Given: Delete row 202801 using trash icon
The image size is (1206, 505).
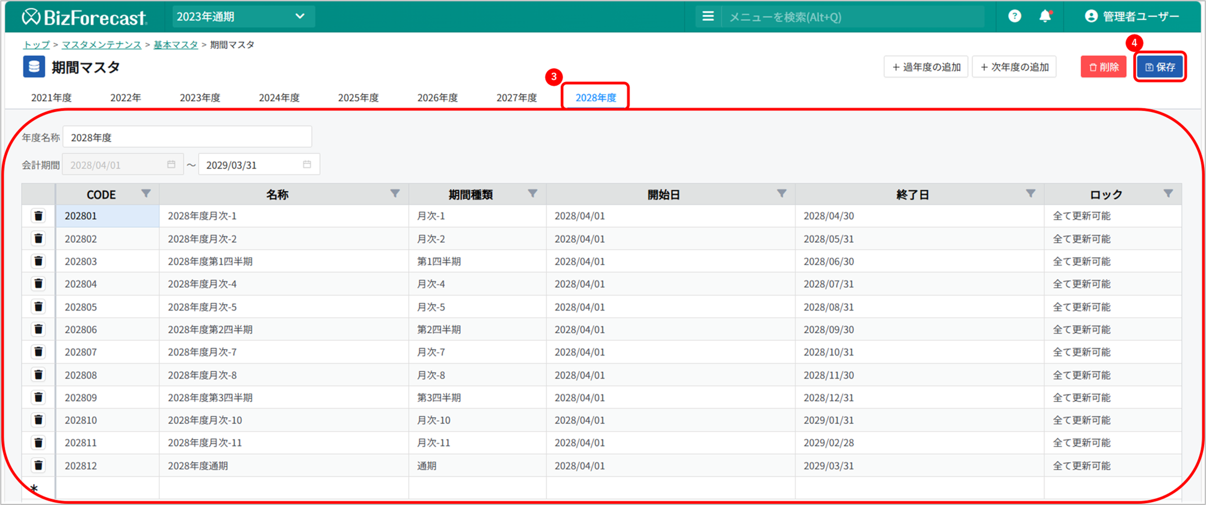Looking at the screenshot, I should click(39, 216).
